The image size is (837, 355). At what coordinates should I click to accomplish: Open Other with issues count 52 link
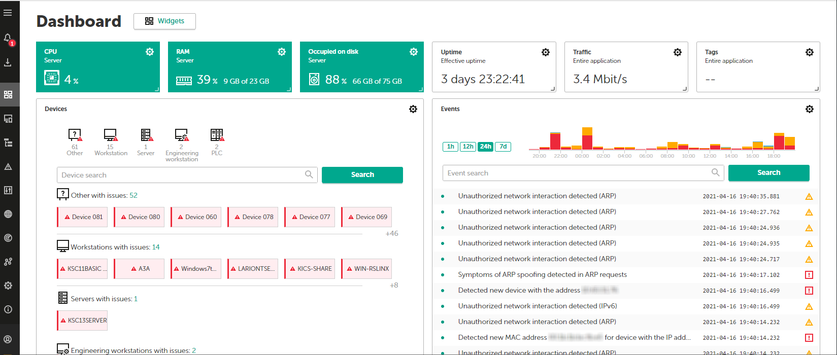tap(133, 195)
